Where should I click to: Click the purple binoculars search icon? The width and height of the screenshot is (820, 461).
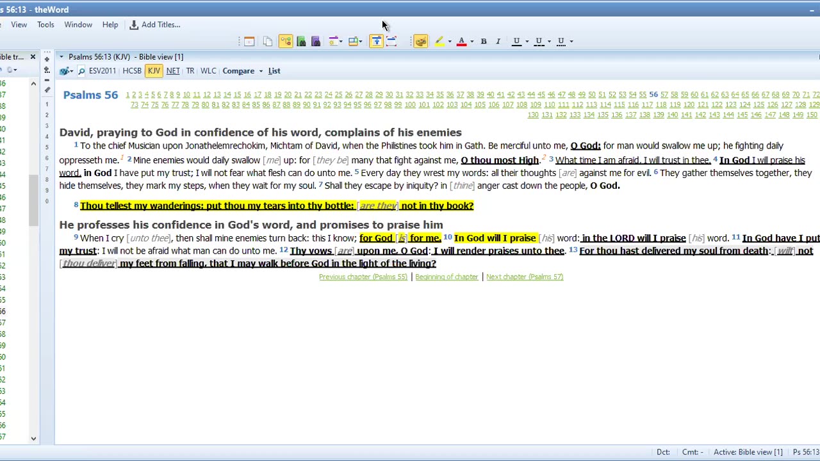point(316,42)
